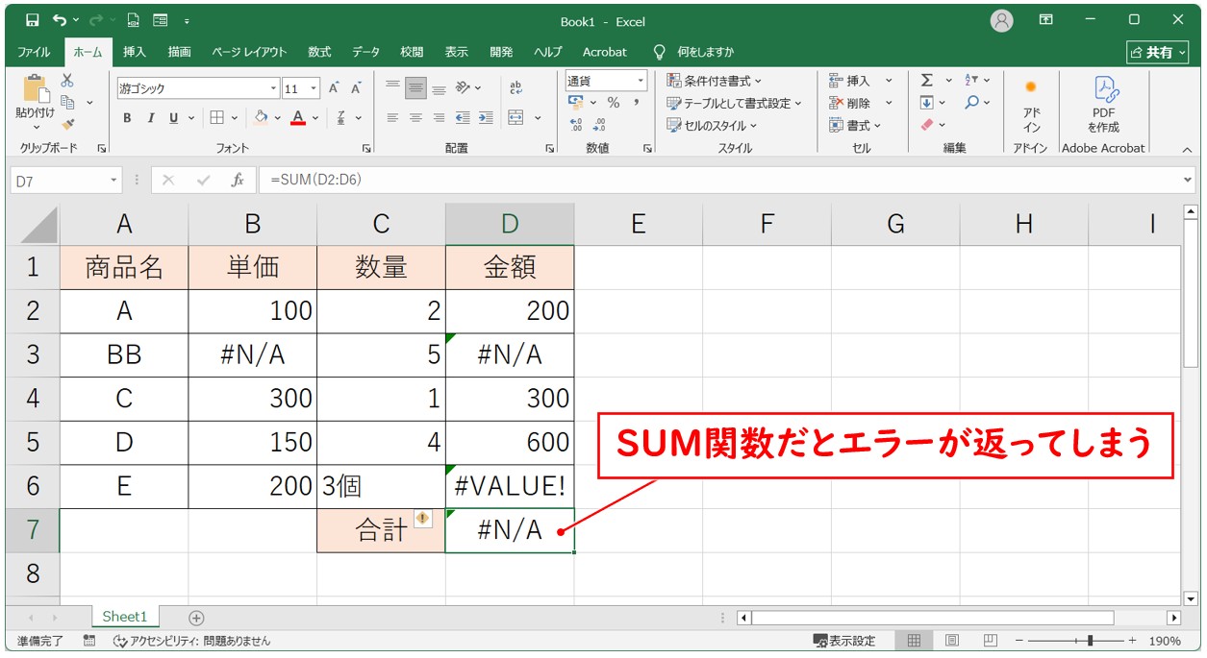1207x658 pixels.
Task: Click the Percent Style icon
Action: pyautogui.click(x=613, y=103)
